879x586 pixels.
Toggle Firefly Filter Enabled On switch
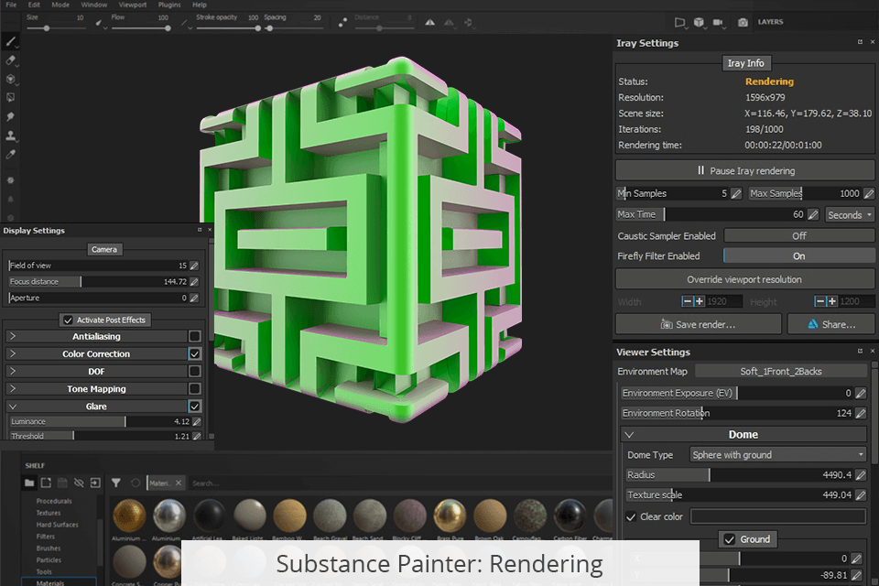tap(798, 255)
